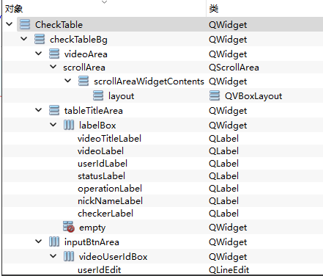Click the labelBox horizontal layout icon
Viewport: 323px width, 276px height.
point(69,125)
